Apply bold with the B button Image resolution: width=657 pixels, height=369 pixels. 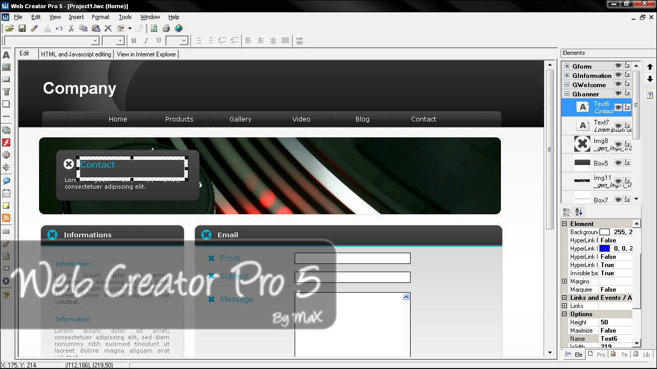pos(134,41)
